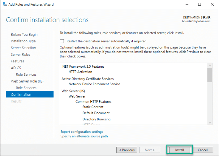The width and height of the screenshot is (219, 156).
Task: Select Active Directory Certificate Services entry
Action: (x=88, y=79)
